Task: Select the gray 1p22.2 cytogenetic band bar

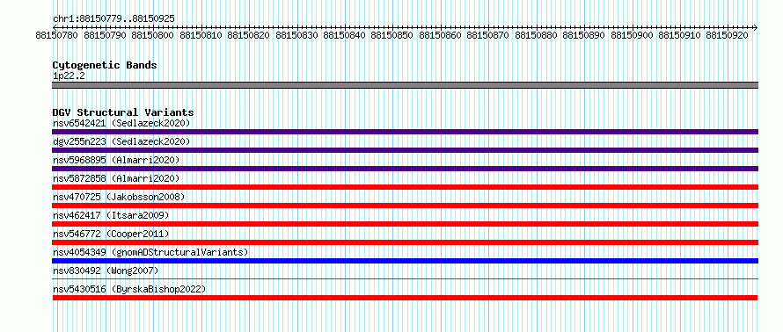Action: coord(405,85)
